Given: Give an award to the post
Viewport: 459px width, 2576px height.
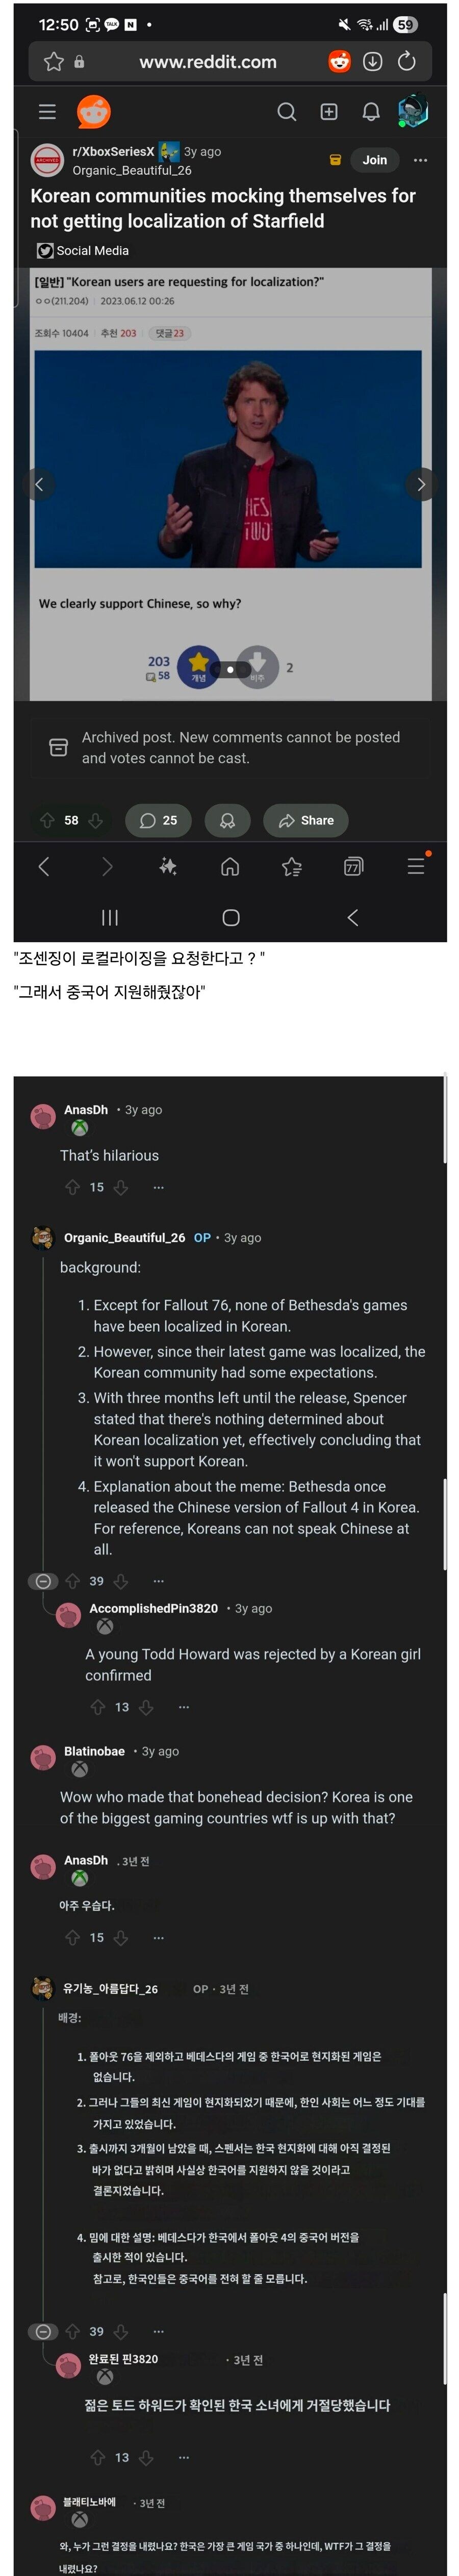Looking at the screenshot, I should tap(227, 820).
